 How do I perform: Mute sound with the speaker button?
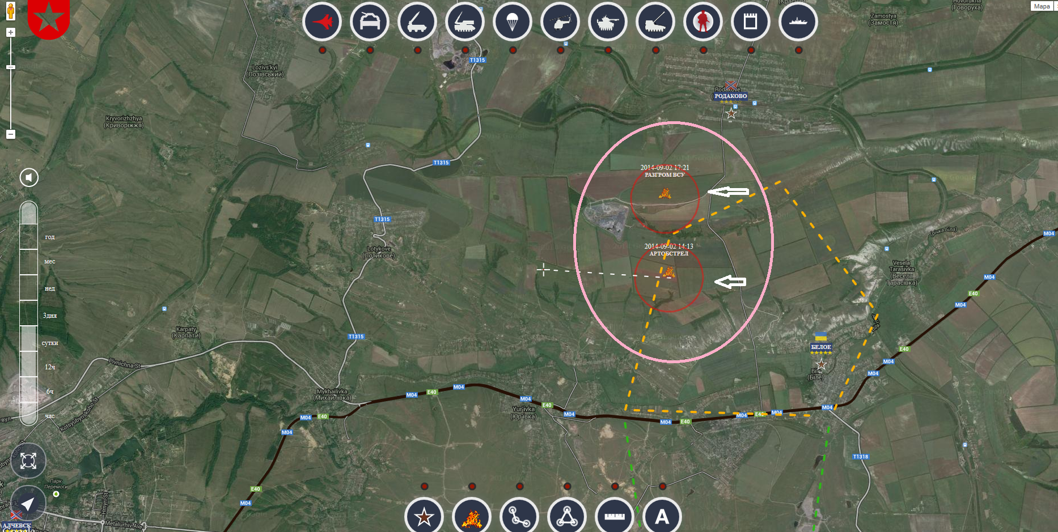tap(29, 177)
